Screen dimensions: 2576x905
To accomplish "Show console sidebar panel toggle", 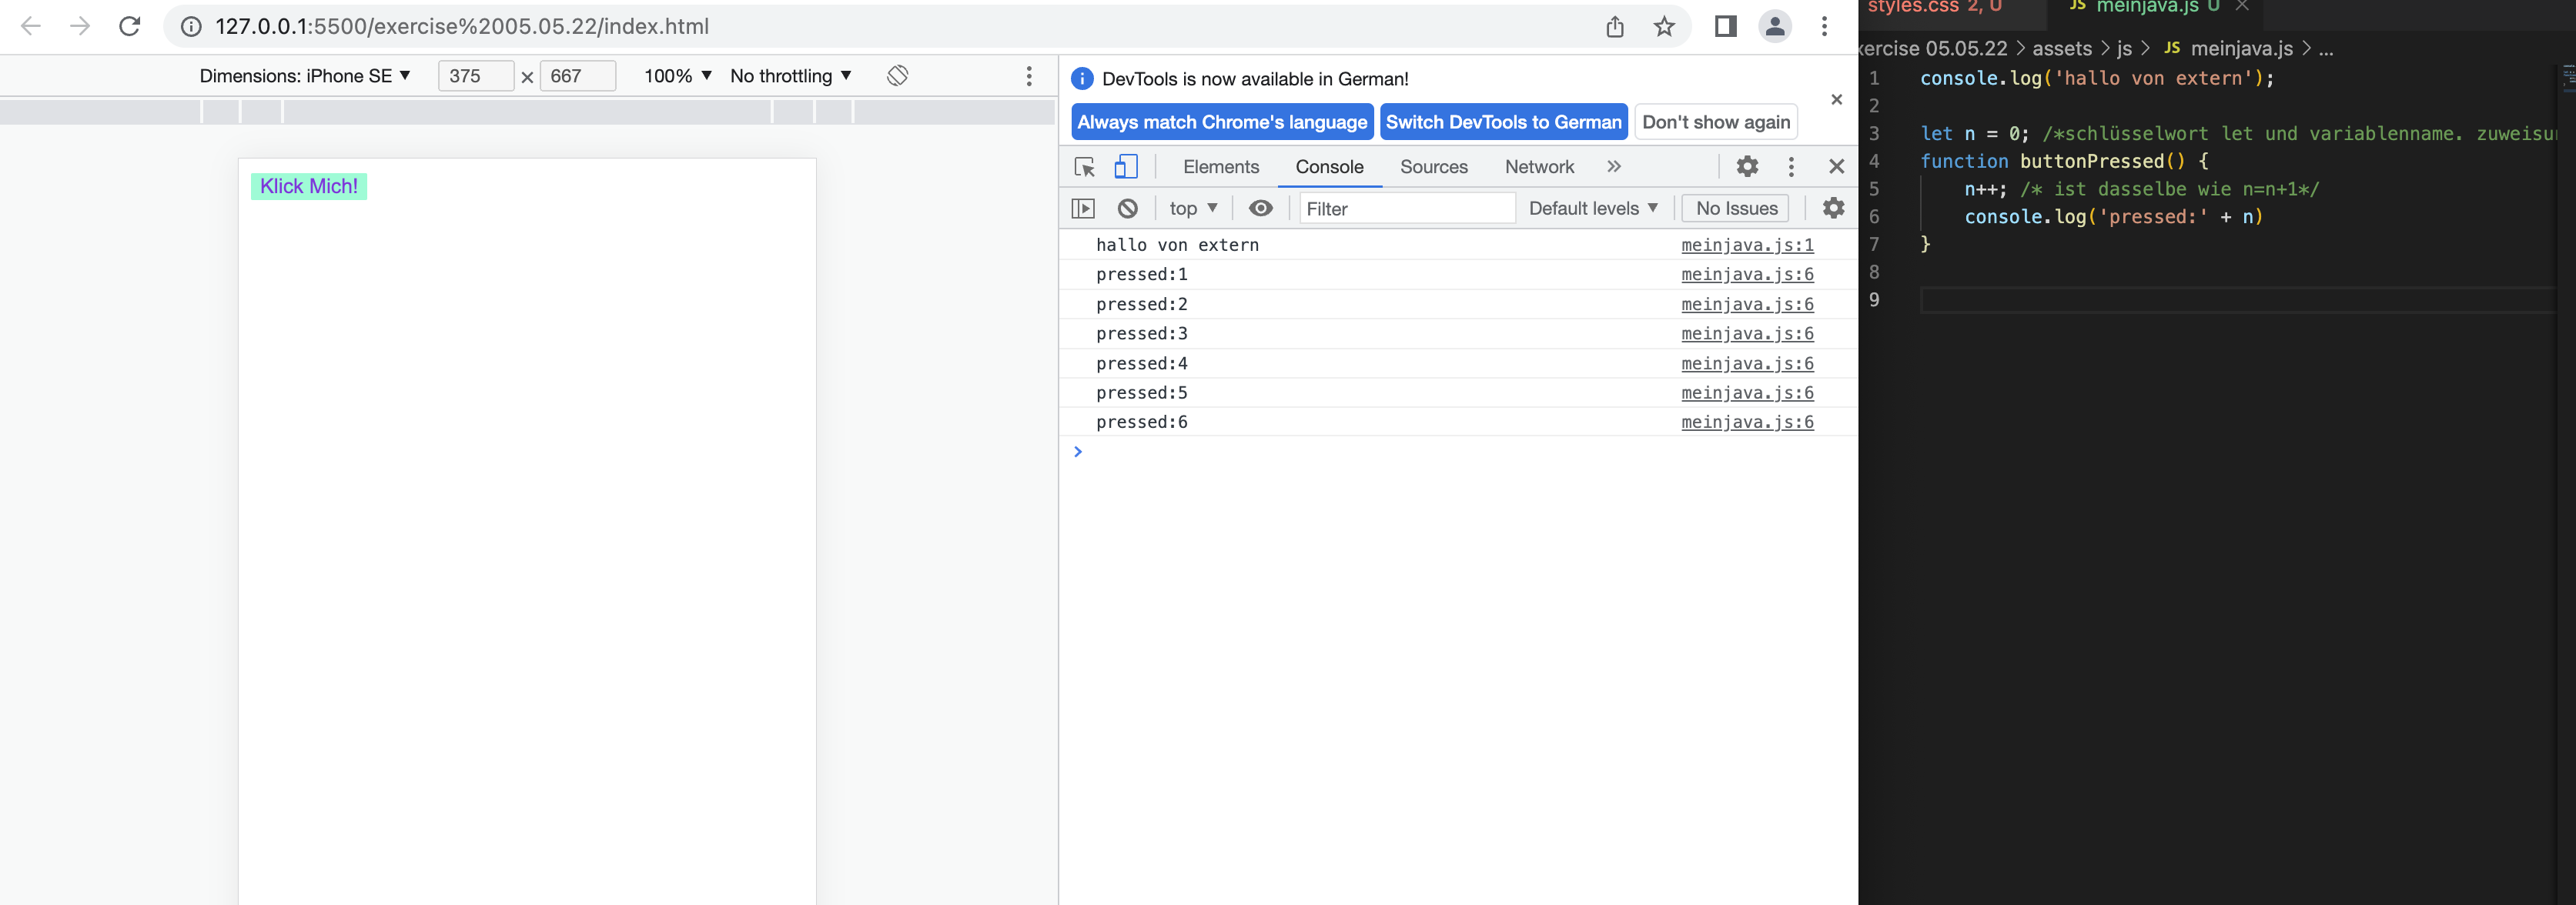I will [x=1083, y=208].
